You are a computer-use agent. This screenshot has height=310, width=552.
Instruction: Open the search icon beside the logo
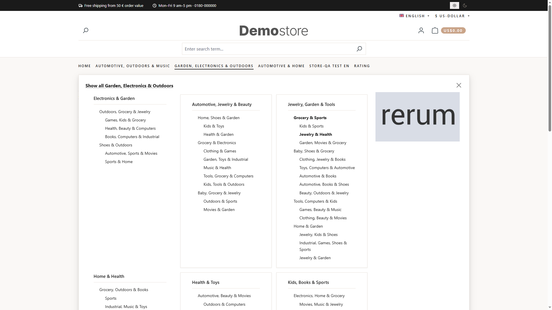pos(86,30)
